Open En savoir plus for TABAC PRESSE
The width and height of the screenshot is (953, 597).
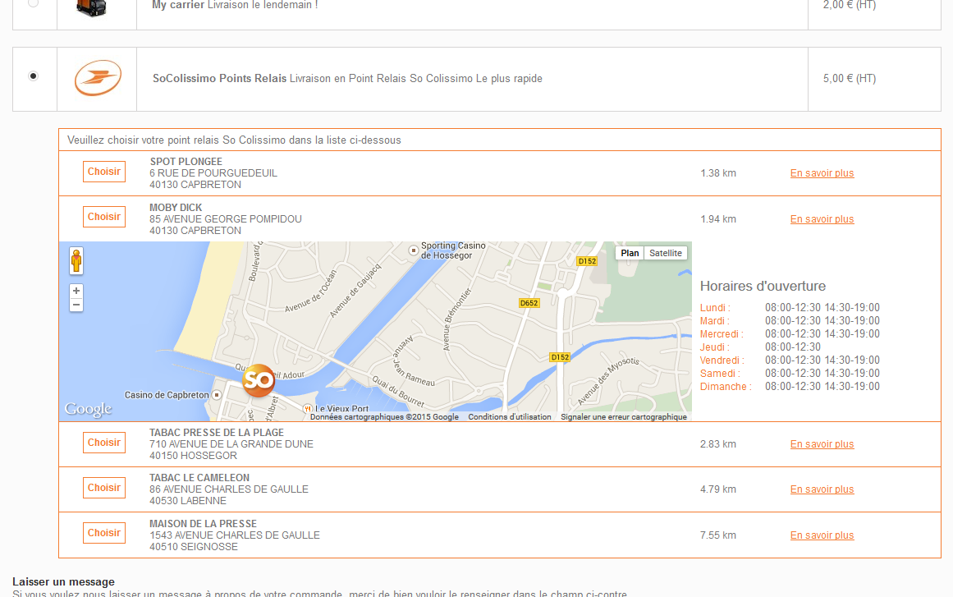click(822, 444)
